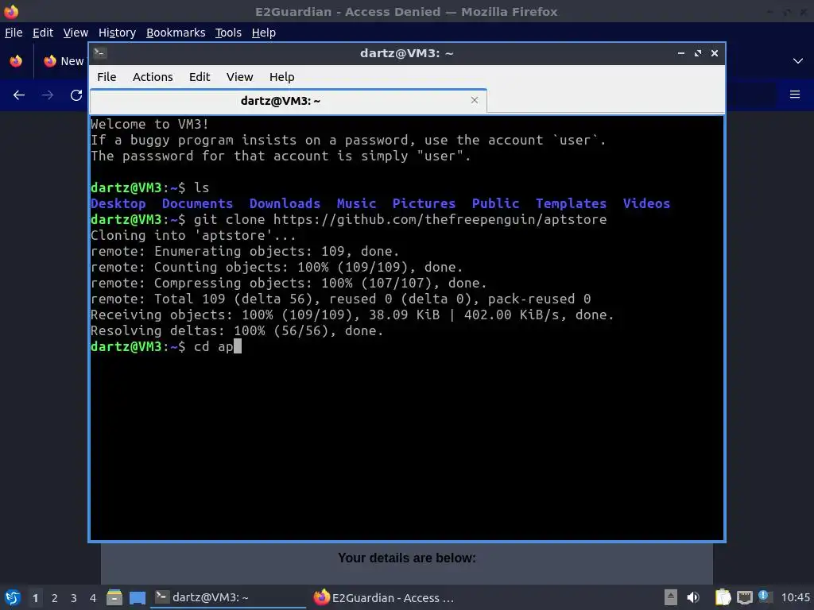The height and width of the screenshot is (610, 814).
Task: Launch file manager from taskbar
Action: tap(114, 597)
